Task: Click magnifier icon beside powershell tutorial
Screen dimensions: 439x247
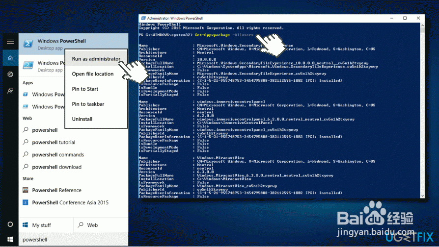Action: pos(26,142)
